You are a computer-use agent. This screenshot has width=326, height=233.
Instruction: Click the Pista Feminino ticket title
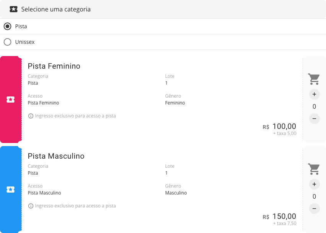click(54, 66)
